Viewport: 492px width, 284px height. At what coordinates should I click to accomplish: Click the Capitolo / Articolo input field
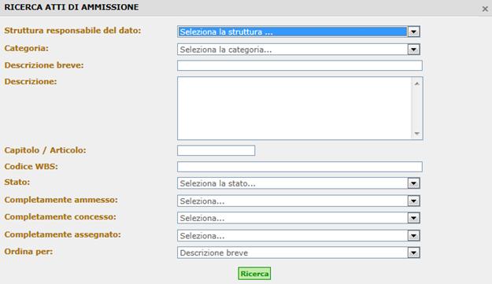coord(216,150)
